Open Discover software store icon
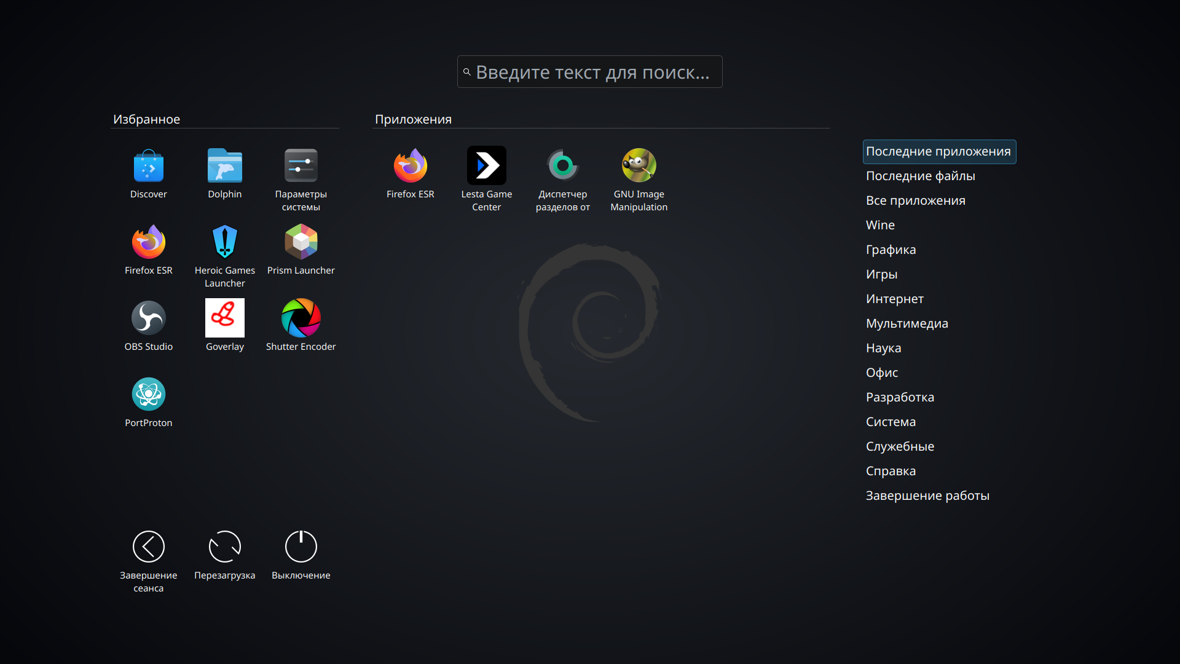Screen dimensions: 1180x664 pyautogui.click(x=149, y=166)
